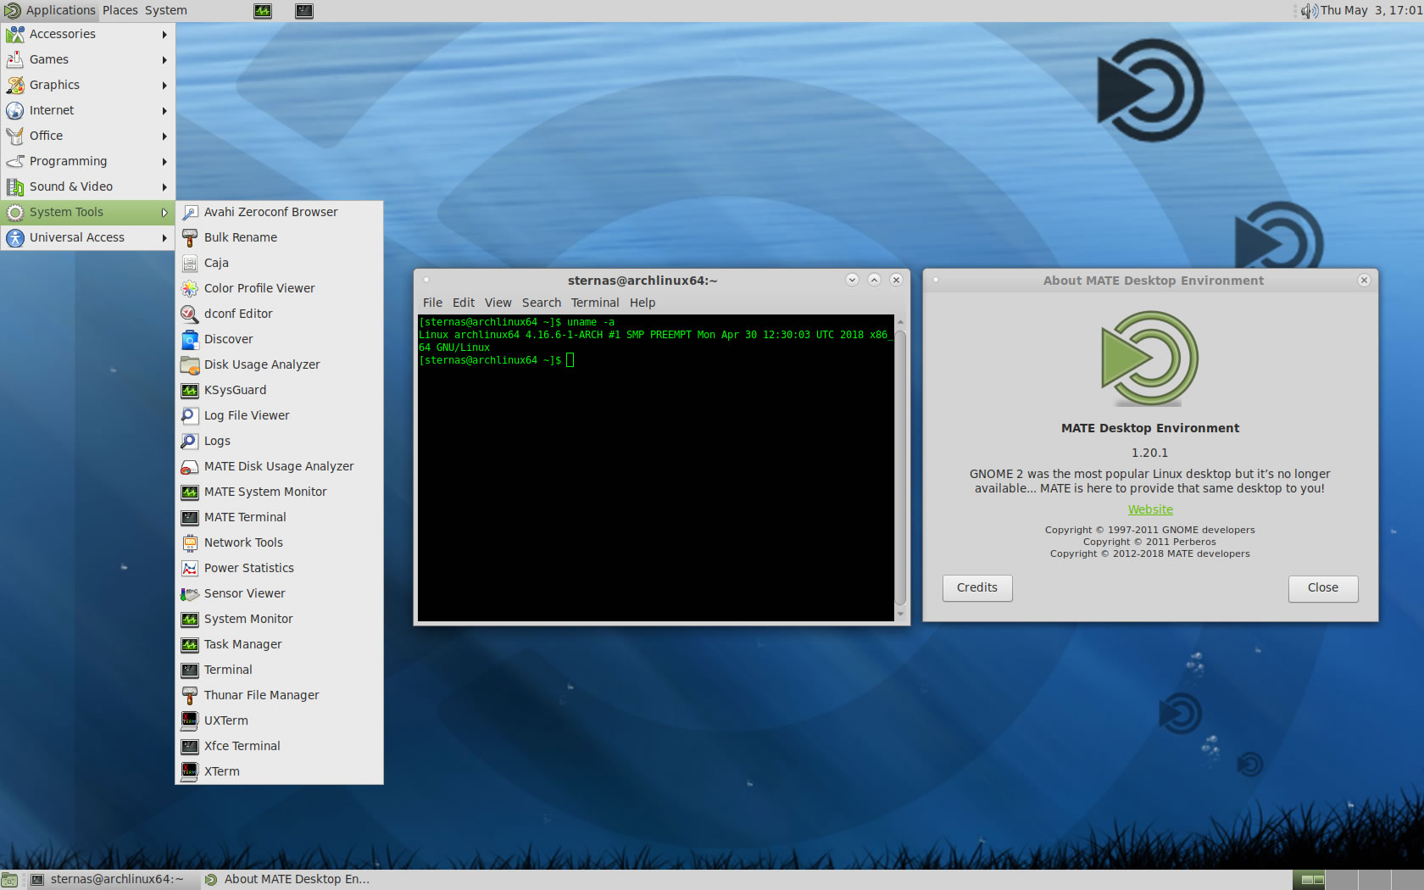Open the Logs application
1424x890 pixels.
(x=279, y=441)
